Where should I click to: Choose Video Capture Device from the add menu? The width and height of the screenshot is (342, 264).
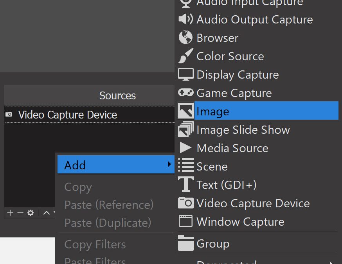pos(253,203)
